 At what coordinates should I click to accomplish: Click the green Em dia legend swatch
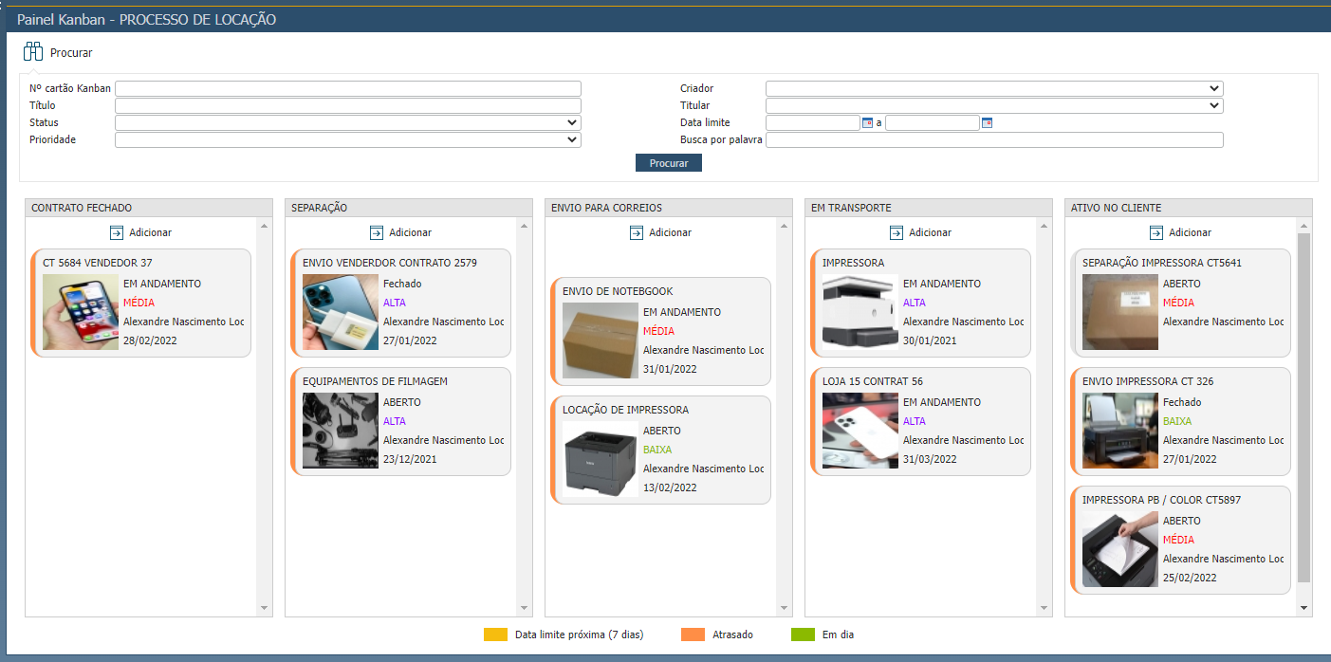click(x=803, y=634)
